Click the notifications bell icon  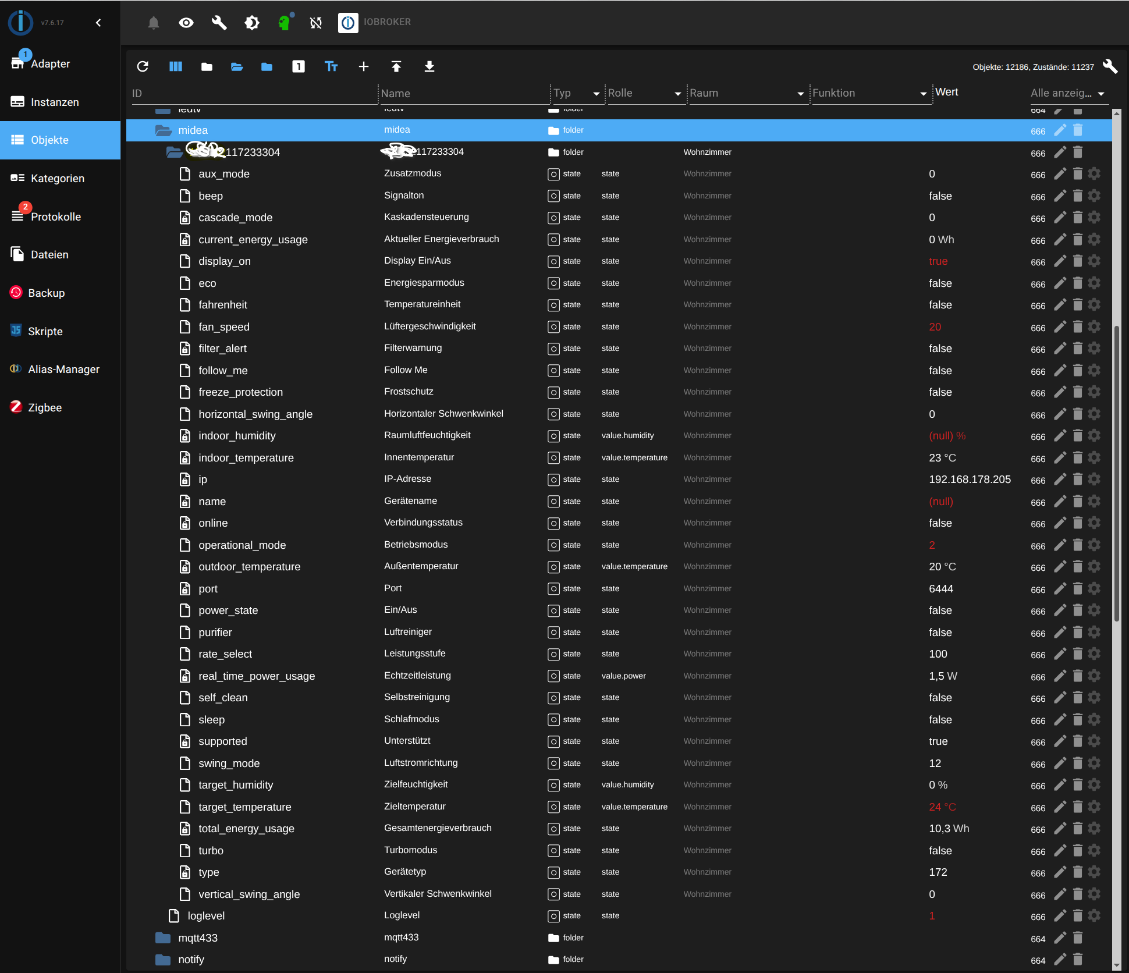click(x=154, y=23)
